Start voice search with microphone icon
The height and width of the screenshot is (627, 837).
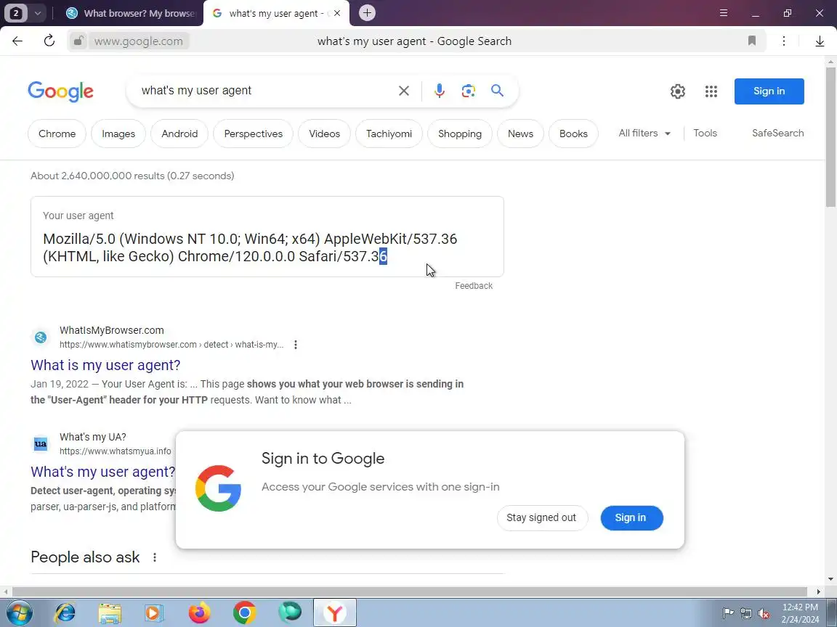pyautogui.click(x=440, y=91)
